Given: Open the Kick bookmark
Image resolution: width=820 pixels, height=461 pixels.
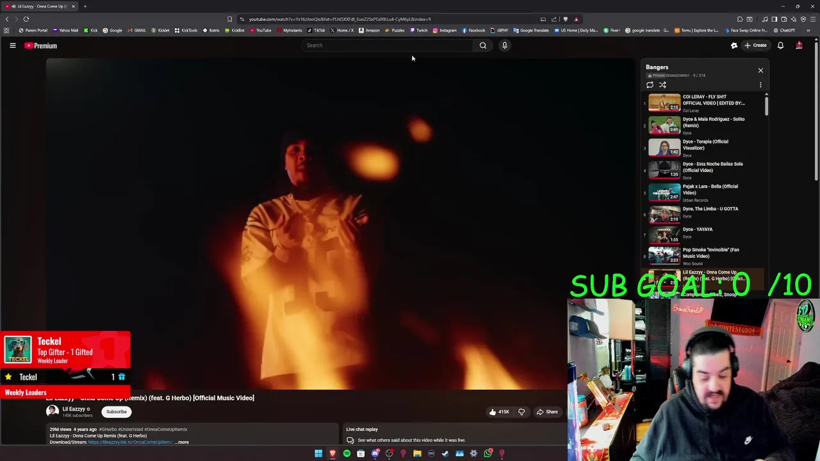Looking at the screenshot, I should pos(90,30).
